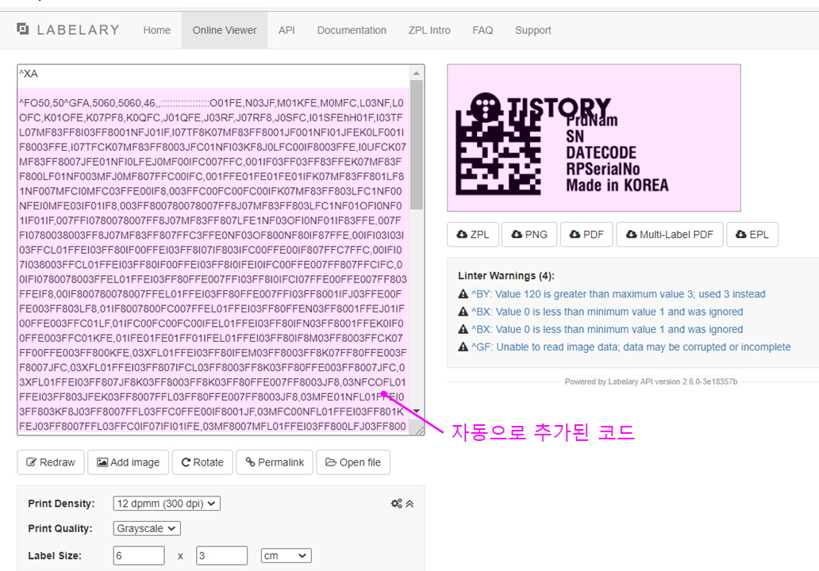Screen dimensions: 819x571
Task: Open the Home menu item
Action: point(156,30)
